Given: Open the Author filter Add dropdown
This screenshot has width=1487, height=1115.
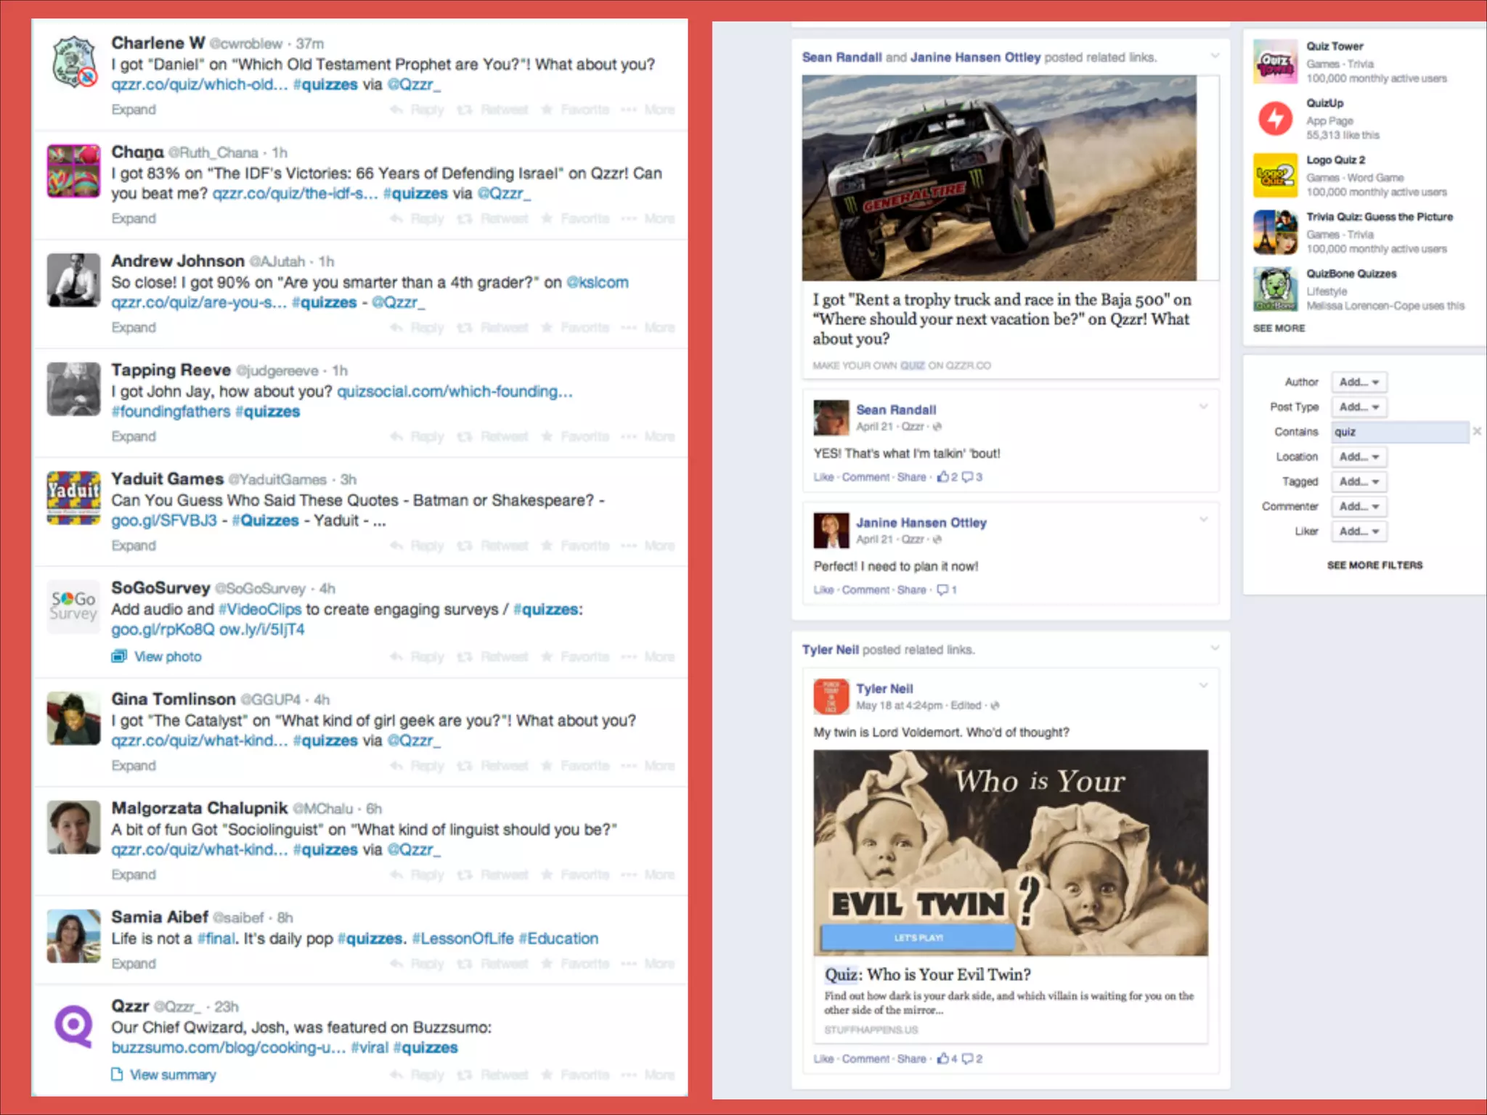Looking at the screenshot, I should tap(1358, 382).
